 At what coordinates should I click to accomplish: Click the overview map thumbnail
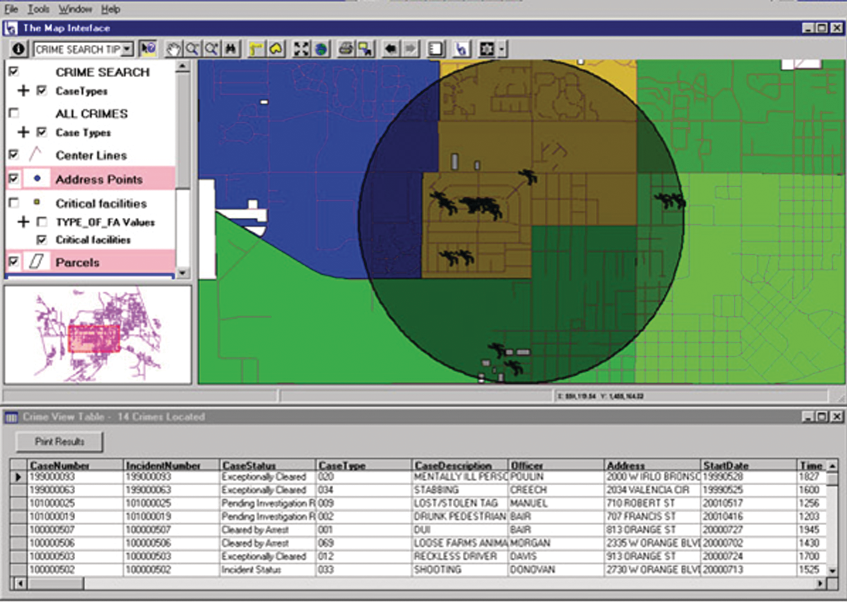pyautogui.click(x=98, y=335)
